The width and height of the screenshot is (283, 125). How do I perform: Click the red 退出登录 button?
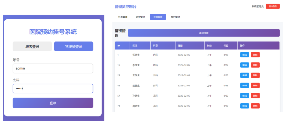coord(273,7)
